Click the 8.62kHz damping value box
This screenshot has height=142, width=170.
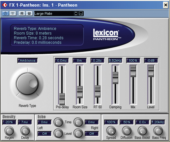click(x=115, y=61)
